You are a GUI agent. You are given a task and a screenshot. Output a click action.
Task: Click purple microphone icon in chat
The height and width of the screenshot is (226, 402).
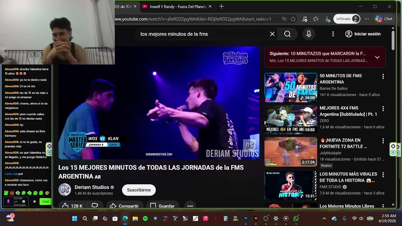point(8,202)
